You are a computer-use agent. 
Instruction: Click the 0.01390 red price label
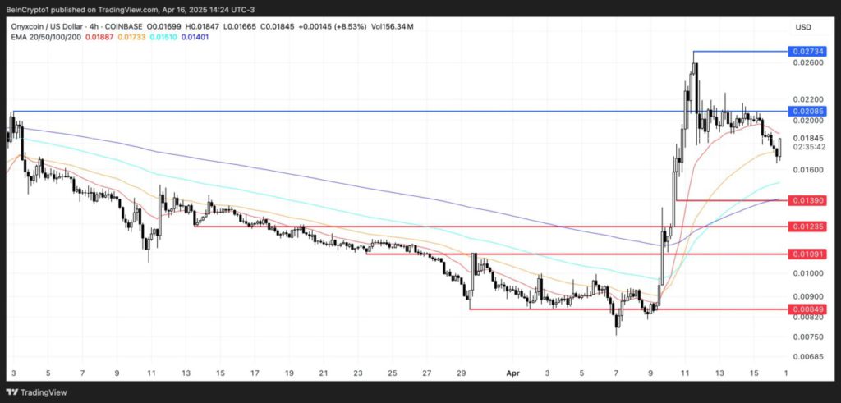(807, 200)
